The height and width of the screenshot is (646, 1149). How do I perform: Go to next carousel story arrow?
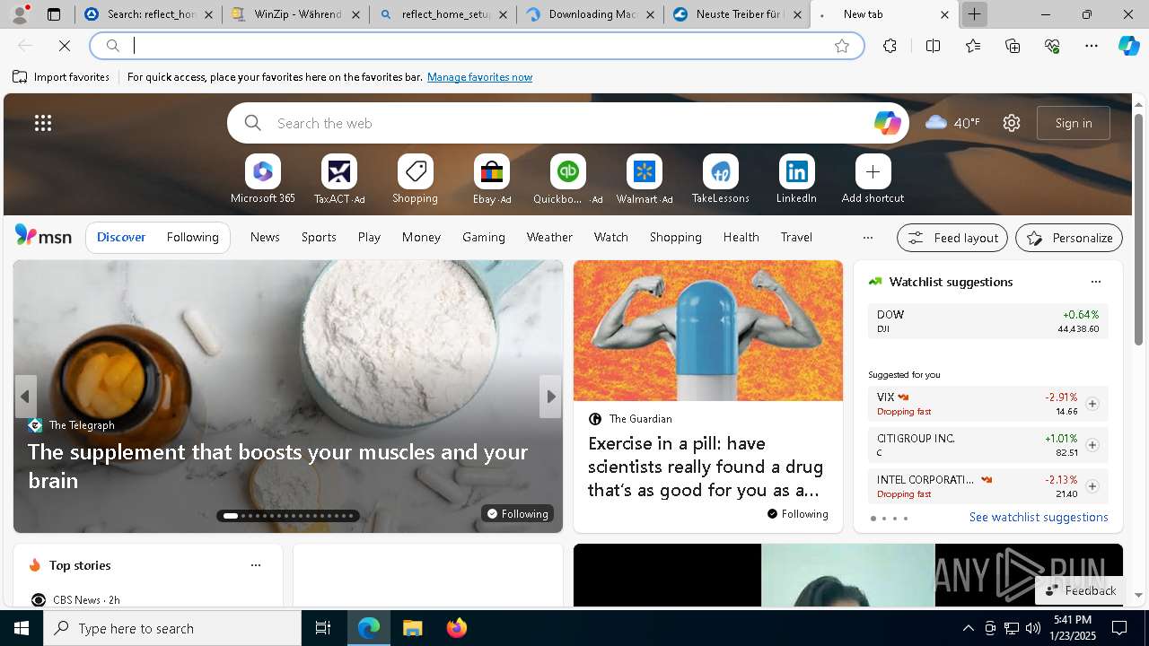coord(550,397)
